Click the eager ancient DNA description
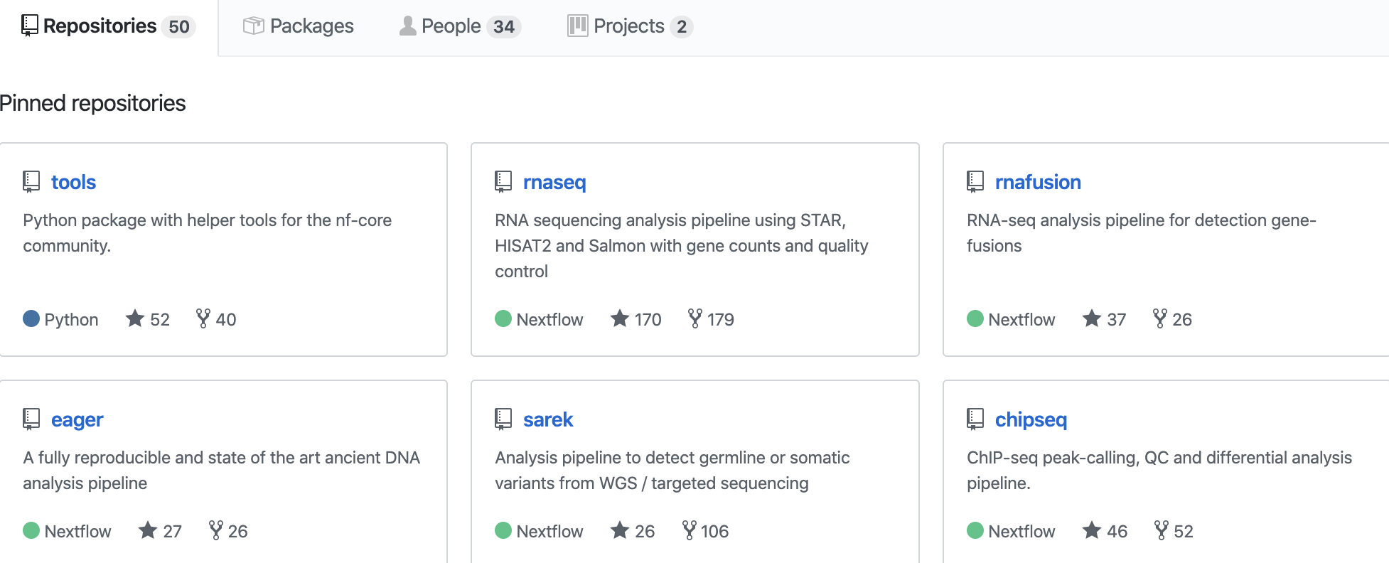Viewport: 1389px width, 563px height. 222,470
